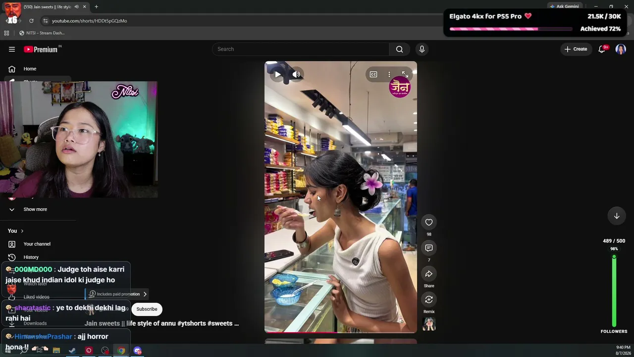The image size is (634, 357).
Task: Share the Jain sweets short
Action: (429, 274)
